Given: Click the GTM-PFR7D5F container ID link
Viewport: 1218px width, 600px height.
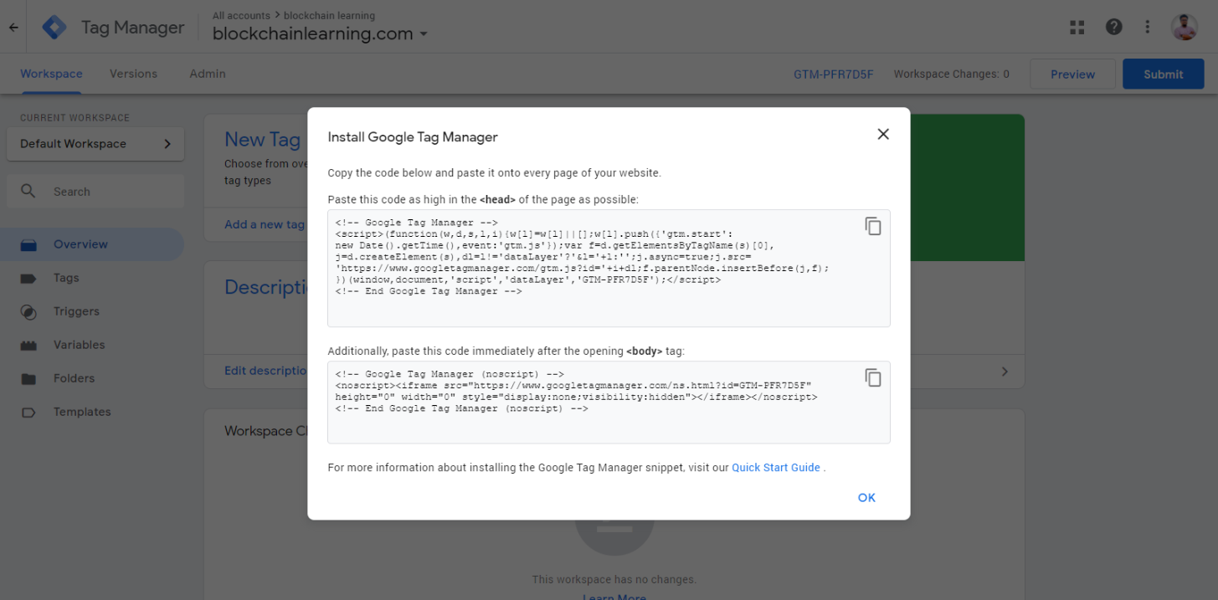Looking at the screenshot, I should [833, 74].
